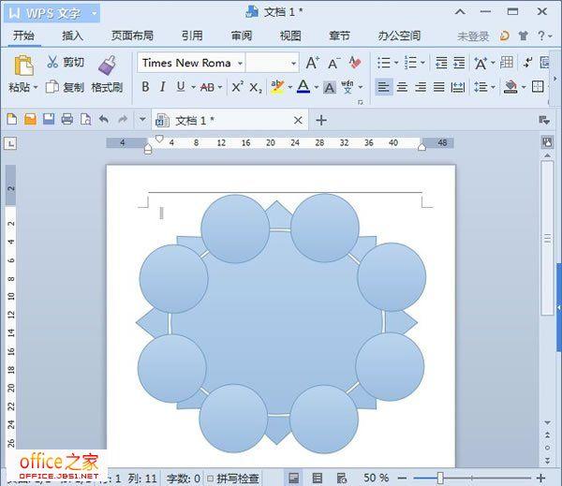Image resolution: width=562 pixels, height=486 pixels.
Task: Open the 引用 (References) tab
Action: 192,36
